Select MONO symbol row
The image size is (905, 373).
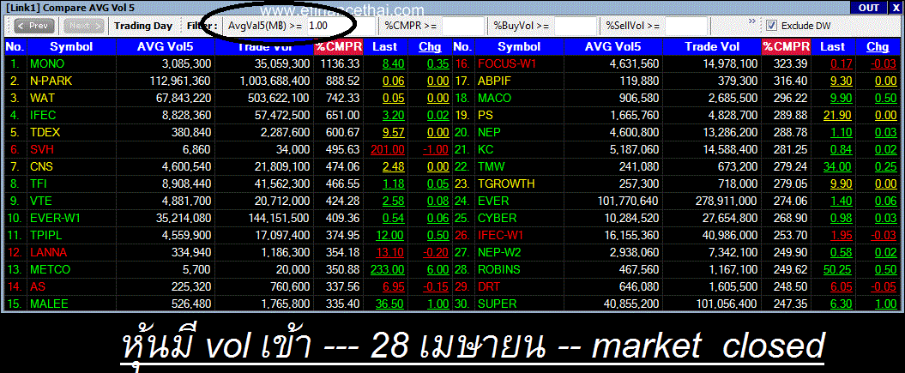click(x=47, y=64)
